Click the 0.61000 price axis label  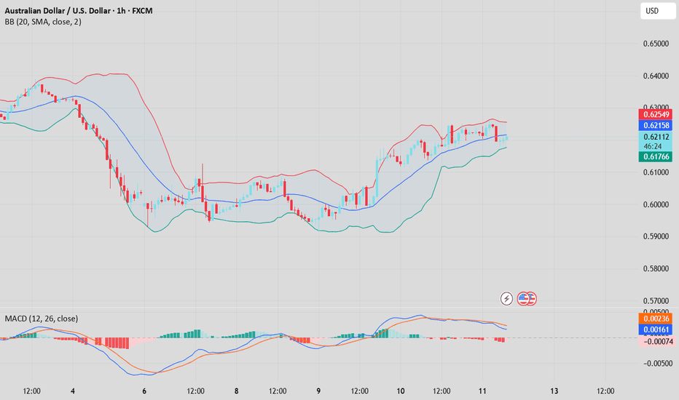click(x=656, y=172)
